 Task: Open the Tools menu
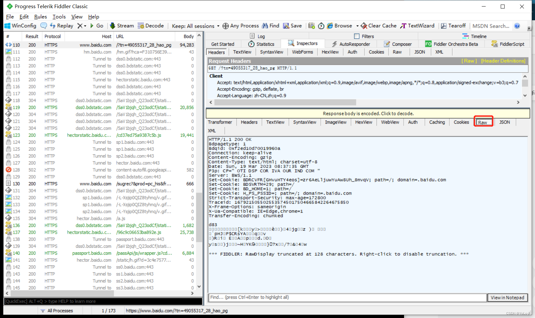coord(59,17)
